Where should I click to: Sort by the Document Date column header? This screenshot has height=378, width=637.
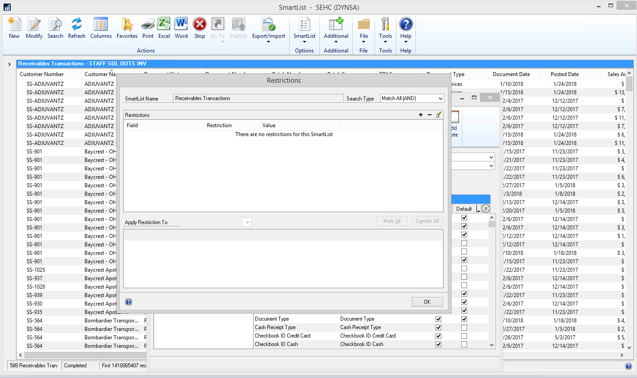[x=511, y=74]
